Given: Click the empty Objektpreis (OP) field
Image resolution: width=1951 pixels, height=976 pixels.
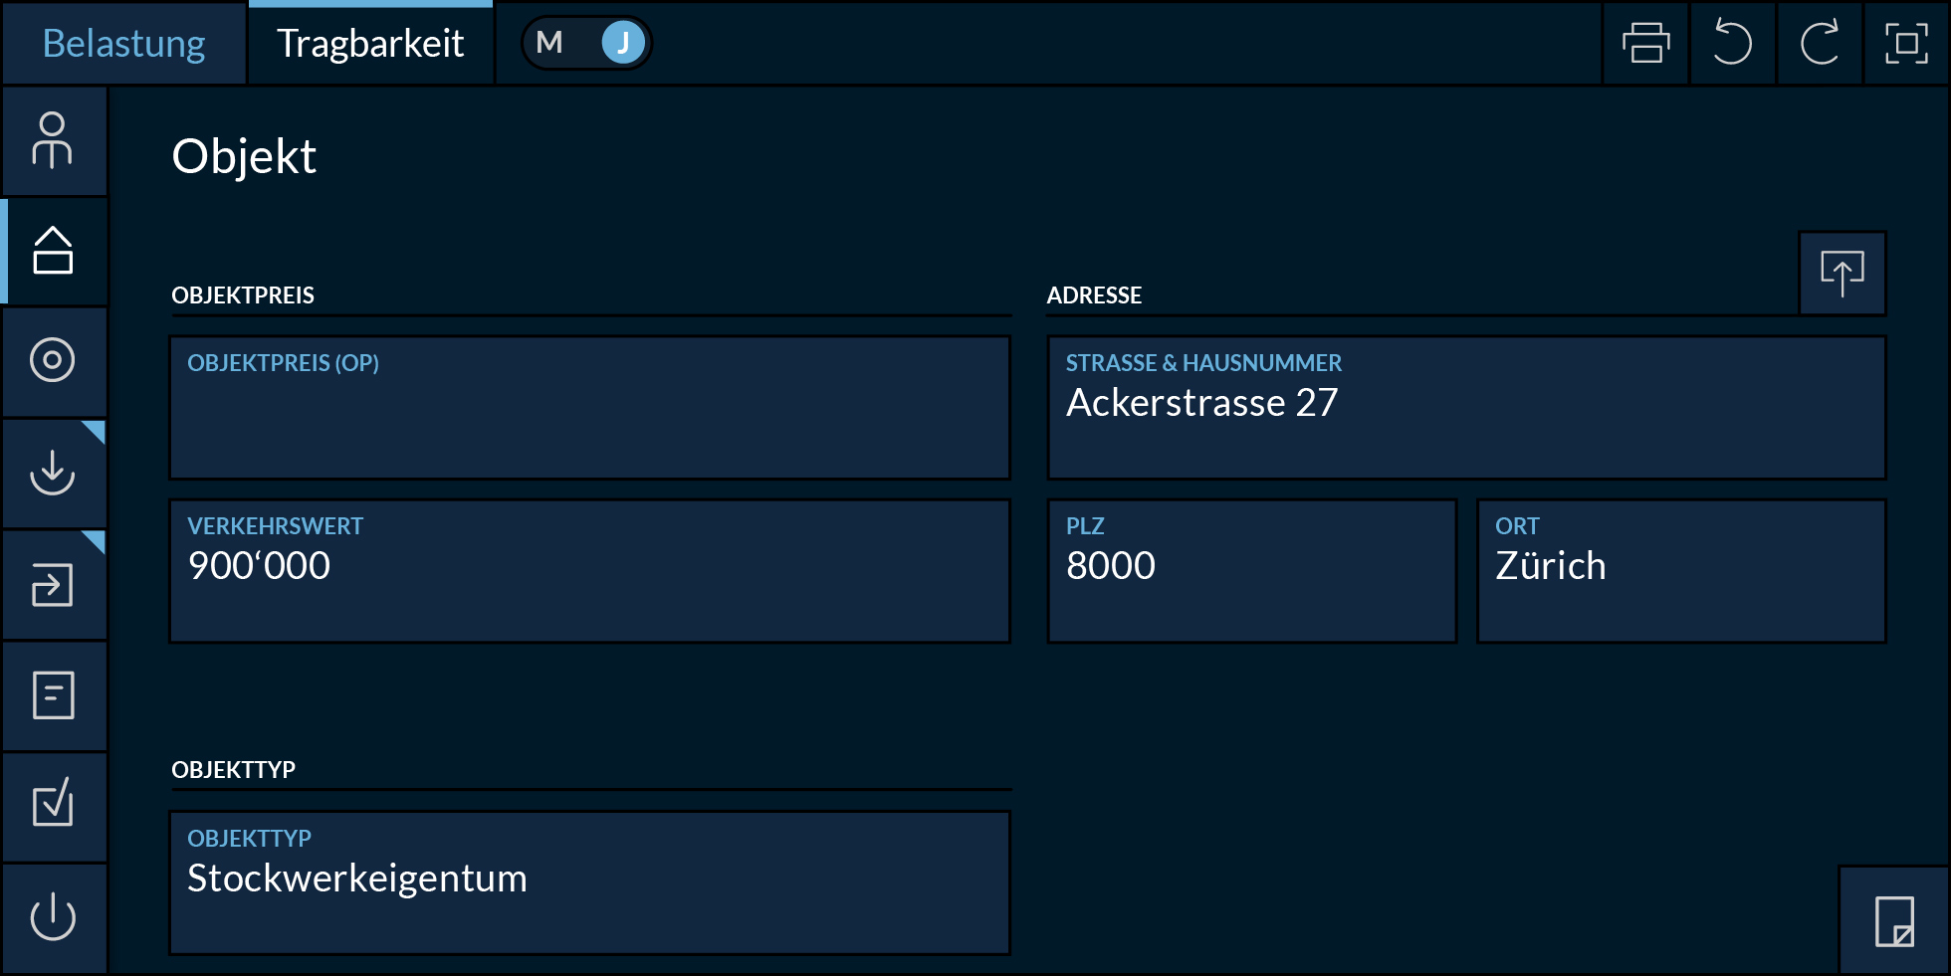Looking at the screenshot, I should (589, 408).
